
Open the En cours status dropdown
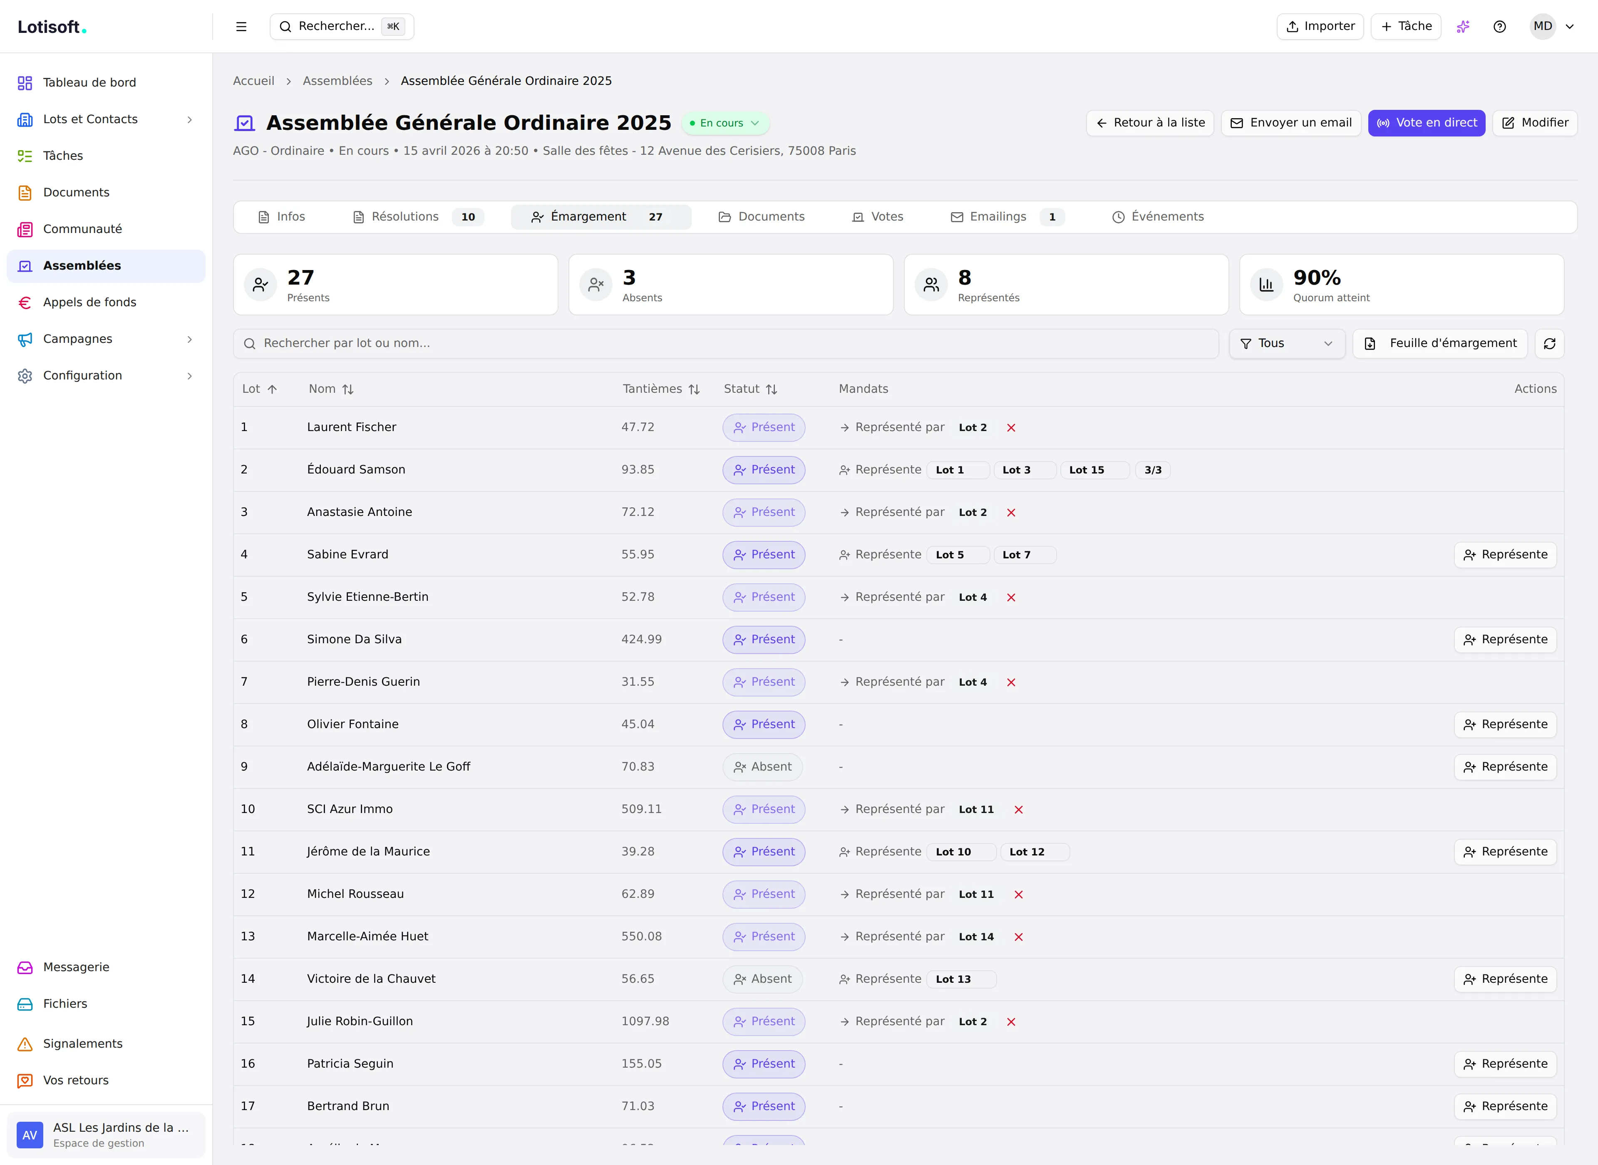[x=725, y=124]
